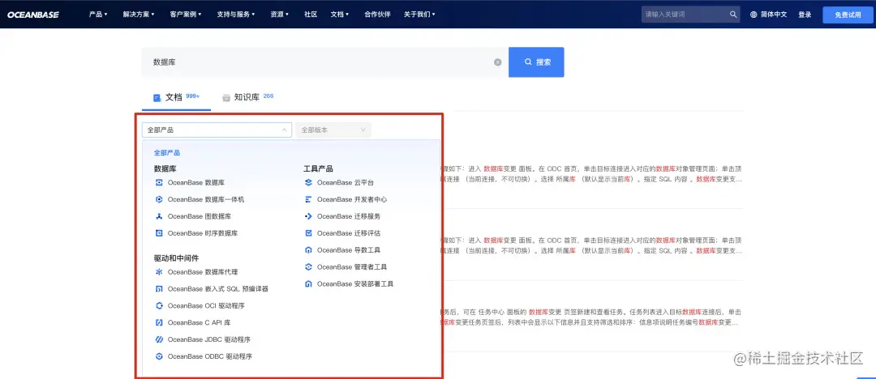The width and height of the screenshot is (876, 379).
Task: Switch to the 知识库 266 tab
Action: point(248,97)
